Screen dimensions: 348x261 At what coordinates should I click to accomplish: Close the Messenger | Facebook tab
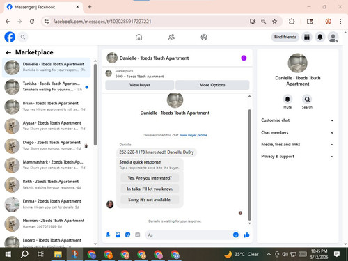(77, 7)
